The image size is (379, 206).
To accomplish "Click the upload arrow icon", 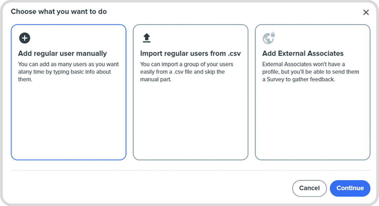I will coord(147,38).
